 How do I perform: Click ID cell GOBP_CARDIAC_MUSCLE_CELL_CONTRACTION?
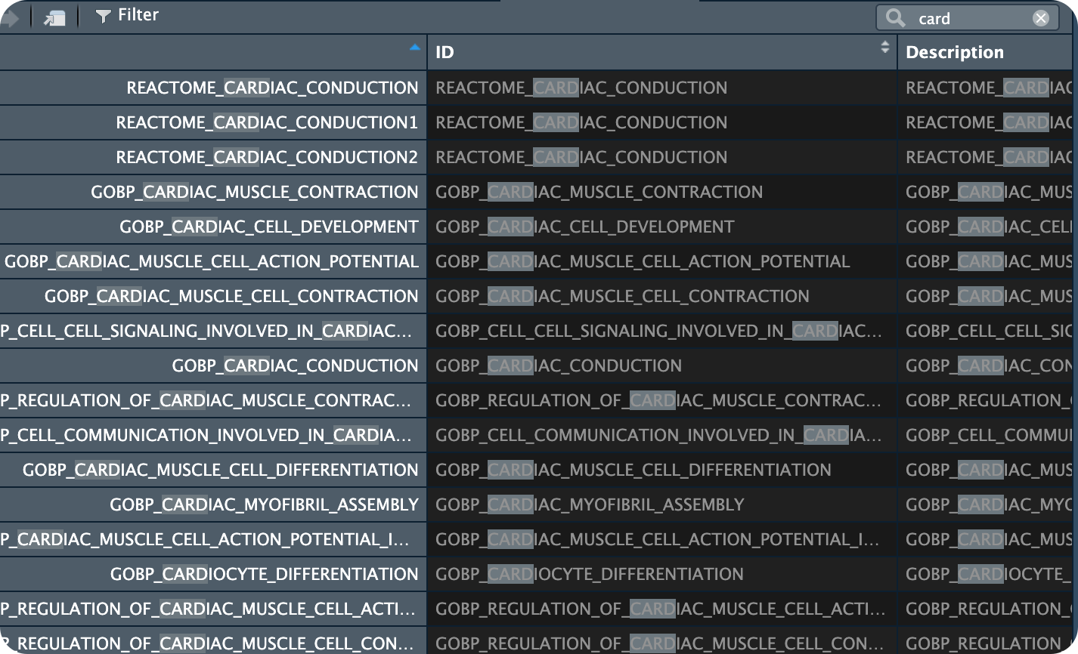pyautogui.click(x=662, y=296)
